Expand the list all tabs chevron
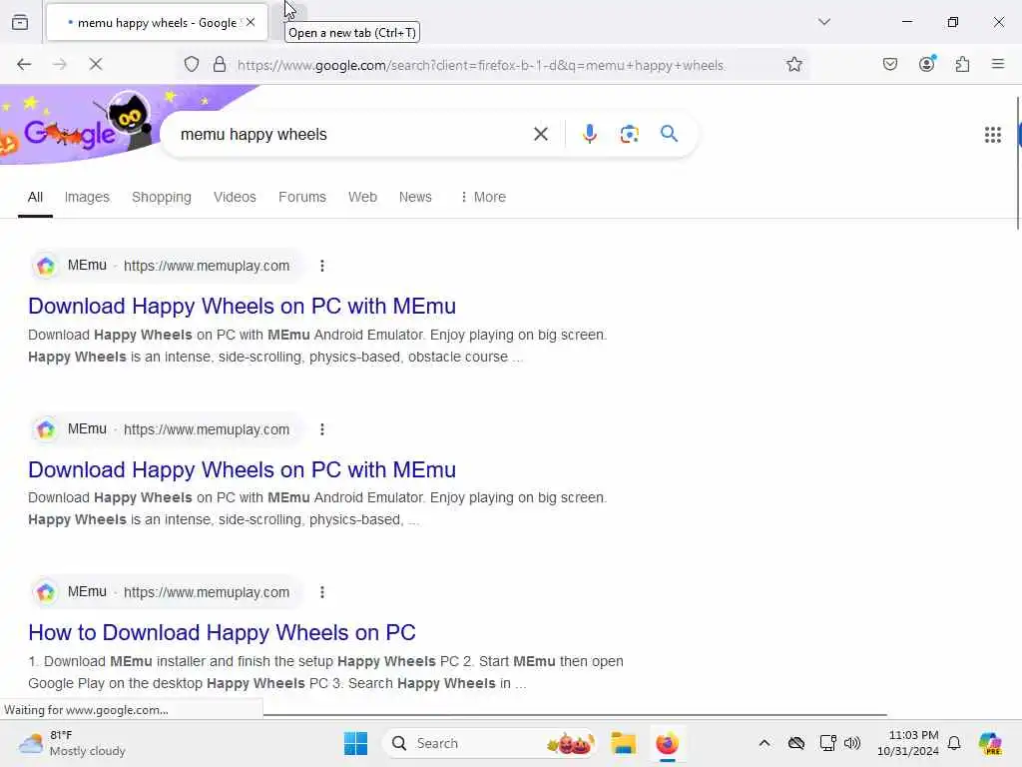 (x=823, y=22)
